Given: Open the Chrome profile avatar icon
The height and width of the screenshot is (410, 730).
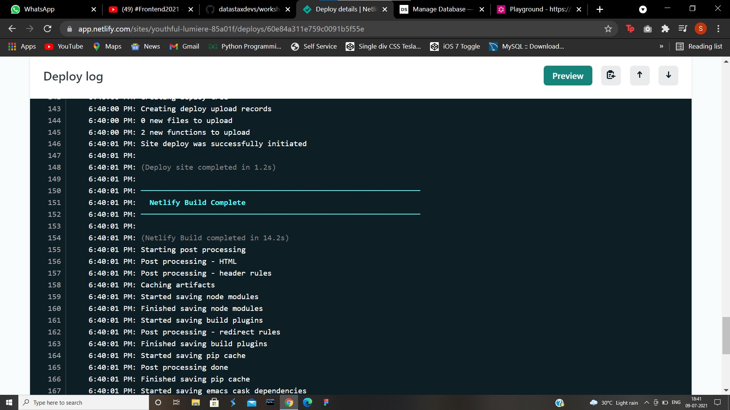Looking at the screenshot, I should 701,28.
